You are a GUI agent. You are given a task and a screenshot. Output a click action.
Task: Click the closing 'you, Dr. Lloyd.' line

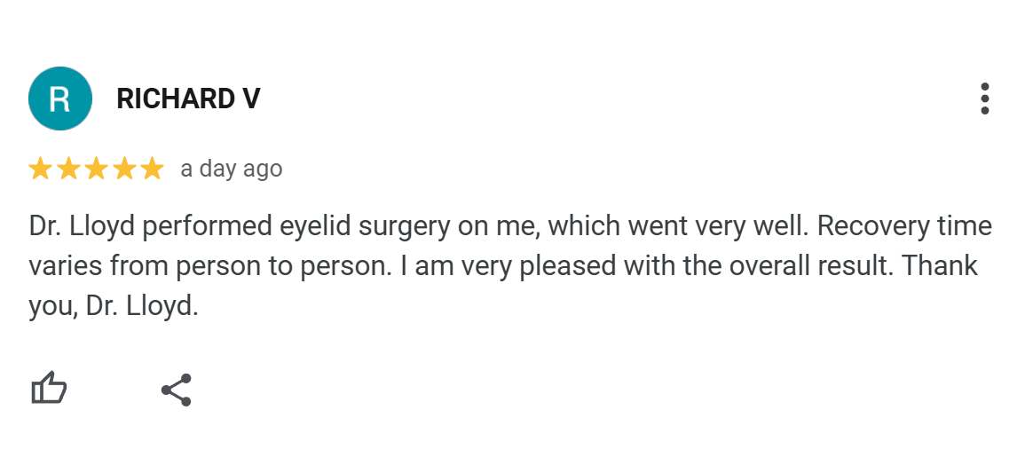tap(114, 308)
